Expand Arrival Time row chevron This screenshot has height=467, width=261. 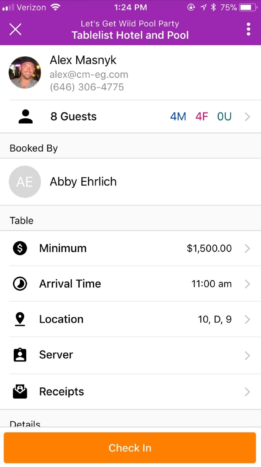(247, 284)
